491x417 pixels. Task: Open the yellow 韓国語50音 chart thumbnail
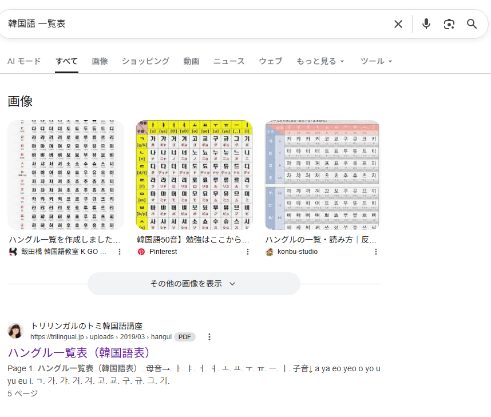tap(194, 175)
